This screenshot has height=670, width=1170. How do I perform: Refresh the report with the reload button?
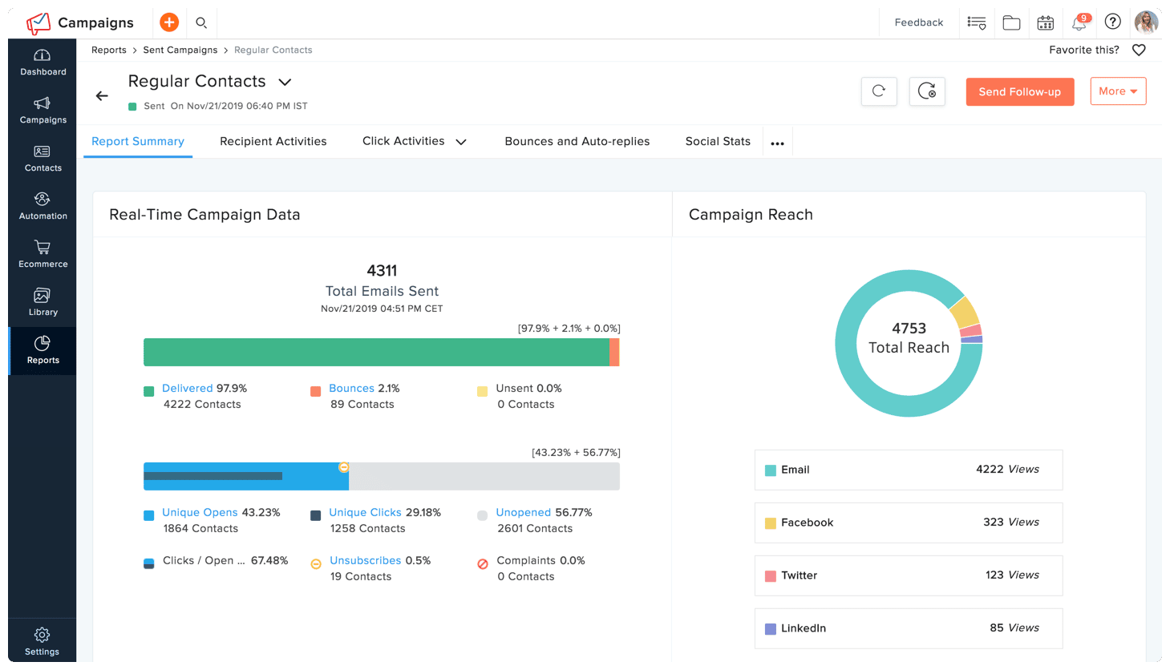[x=879, y=91]
